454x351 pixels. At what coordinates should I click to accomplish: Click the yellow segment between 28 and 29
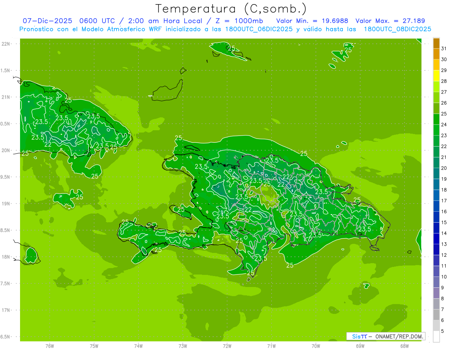tap(436, 76)
